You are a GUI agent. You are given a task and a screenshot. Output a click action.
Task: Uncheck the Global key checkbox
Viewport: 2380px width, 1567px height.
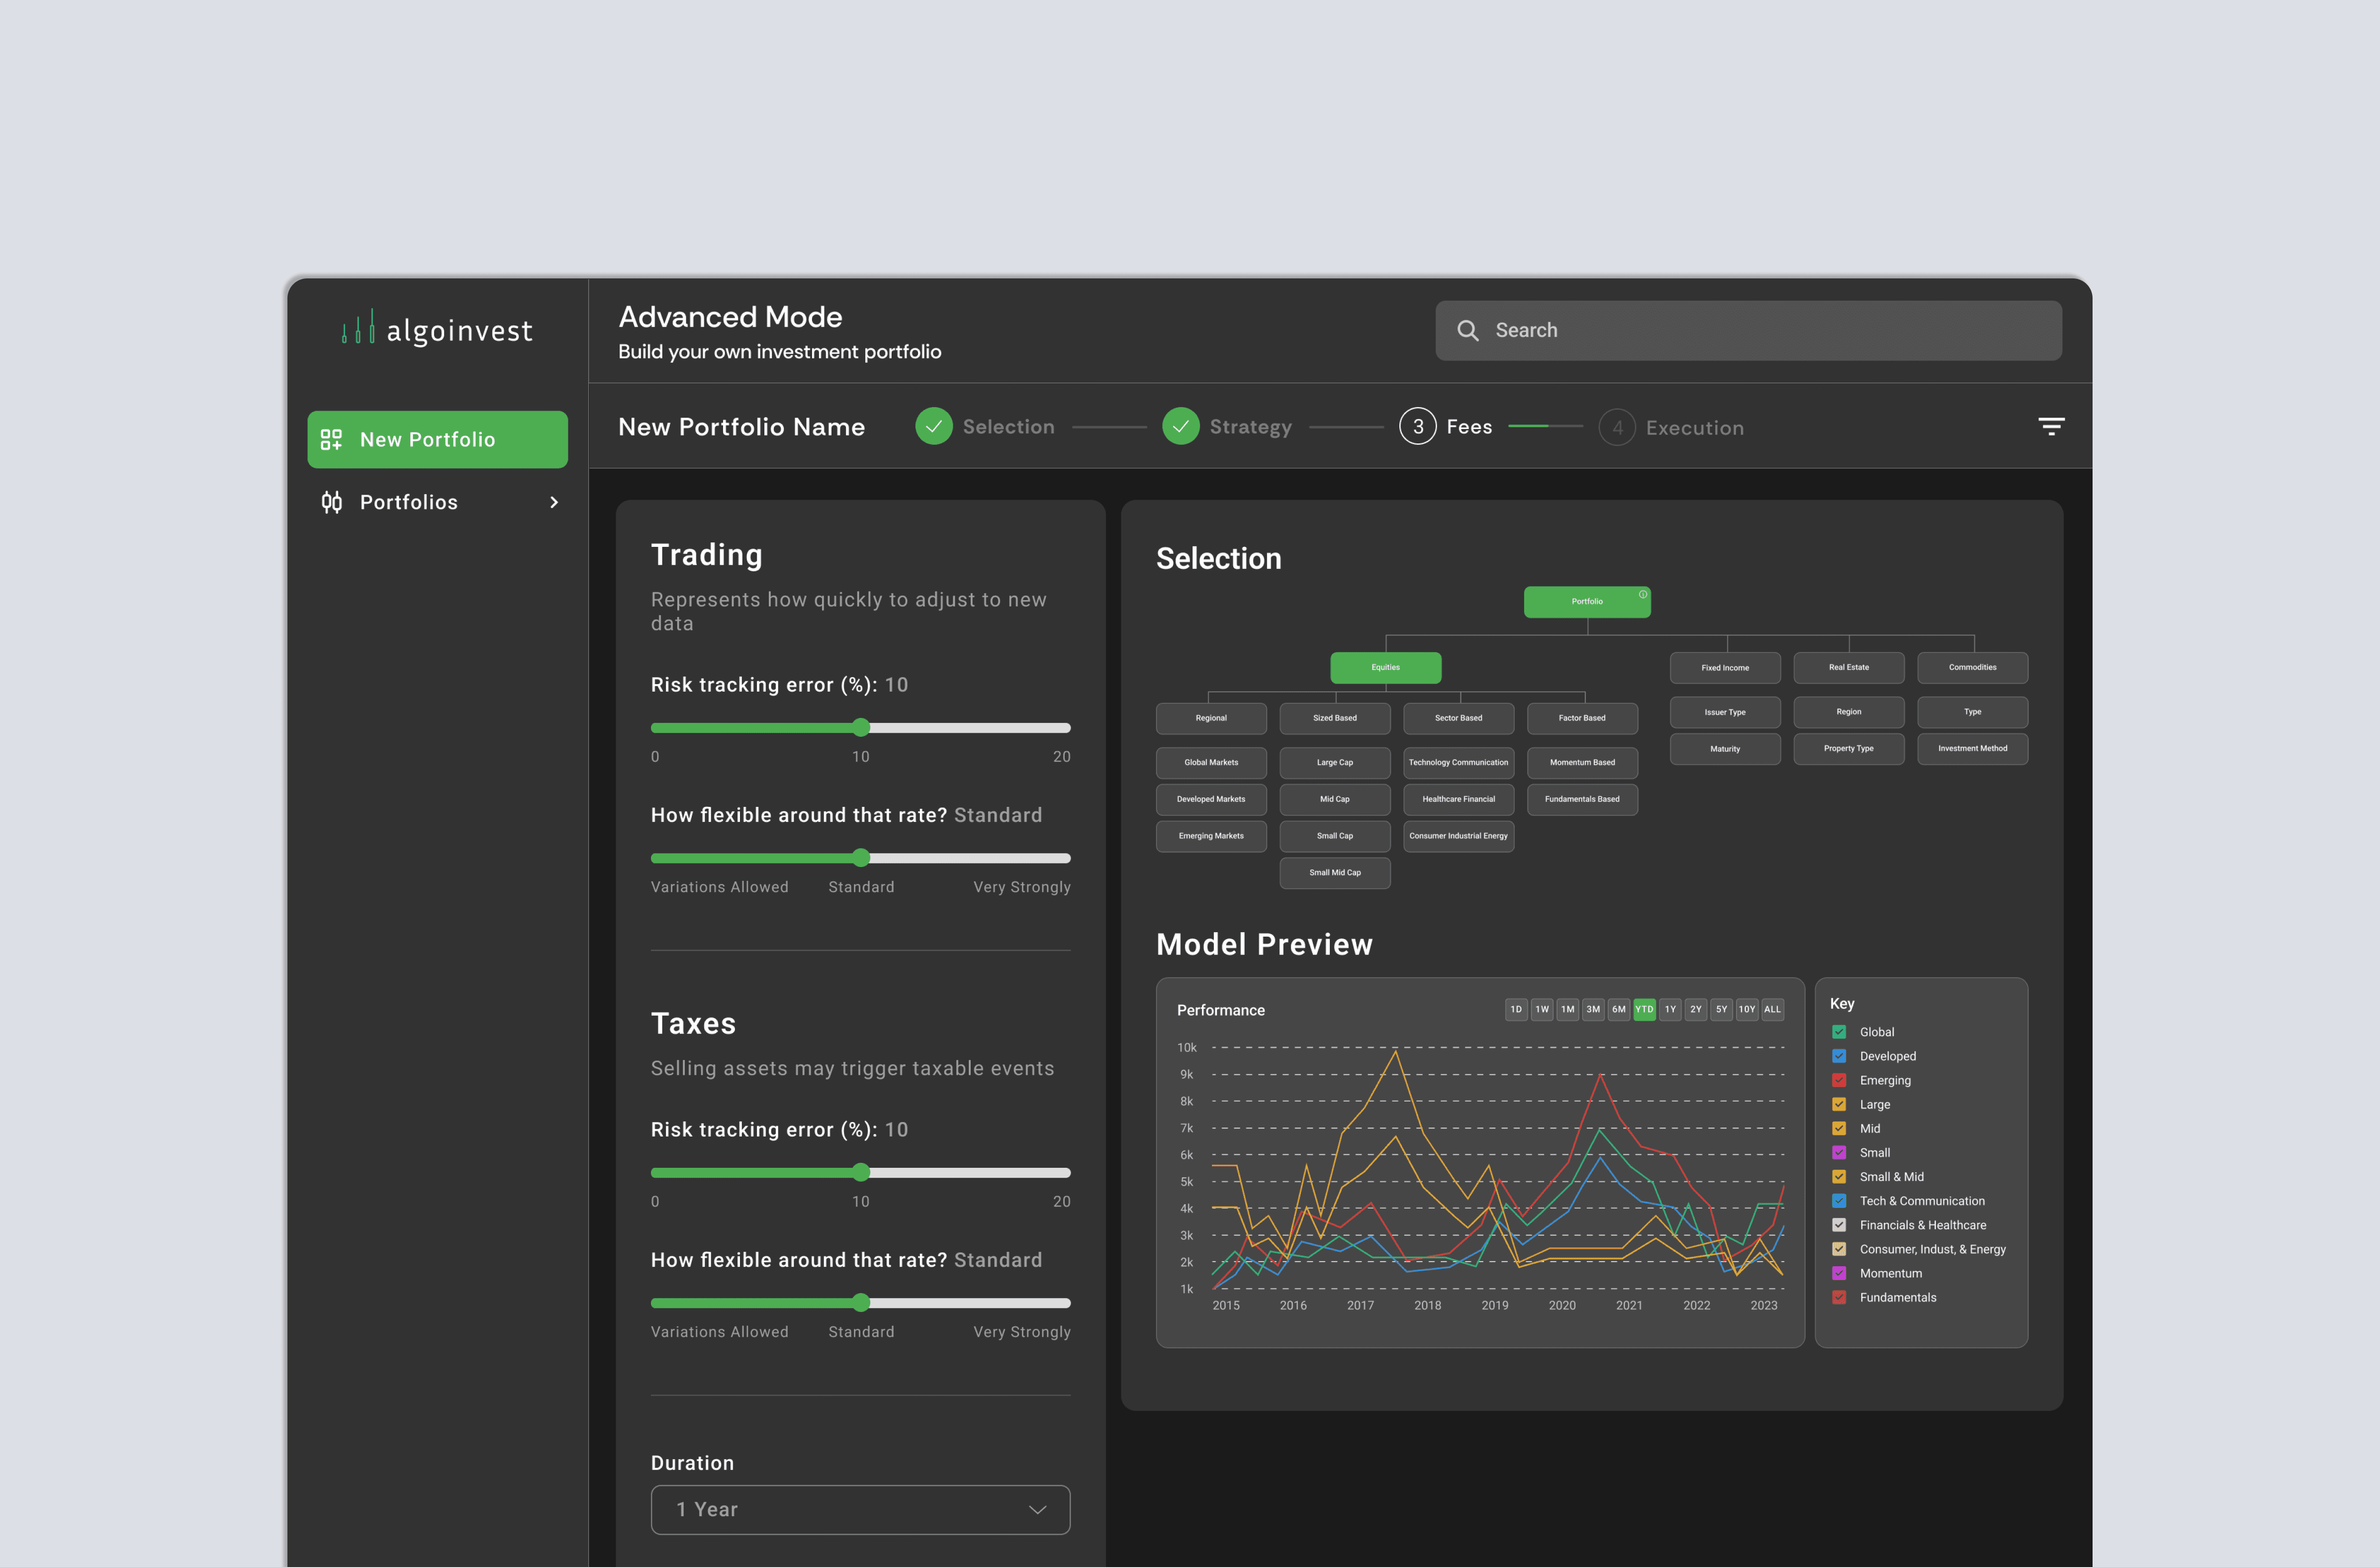click(x=1838, y=1032)
